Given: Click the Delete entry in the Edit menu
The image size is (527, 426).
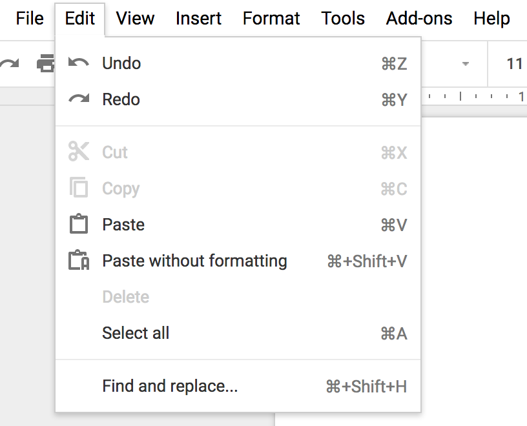Looking at the screenshot, I should pos(125,297).
